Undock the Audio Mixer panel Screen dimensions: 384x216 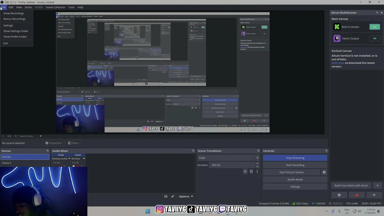pos(193,151)
